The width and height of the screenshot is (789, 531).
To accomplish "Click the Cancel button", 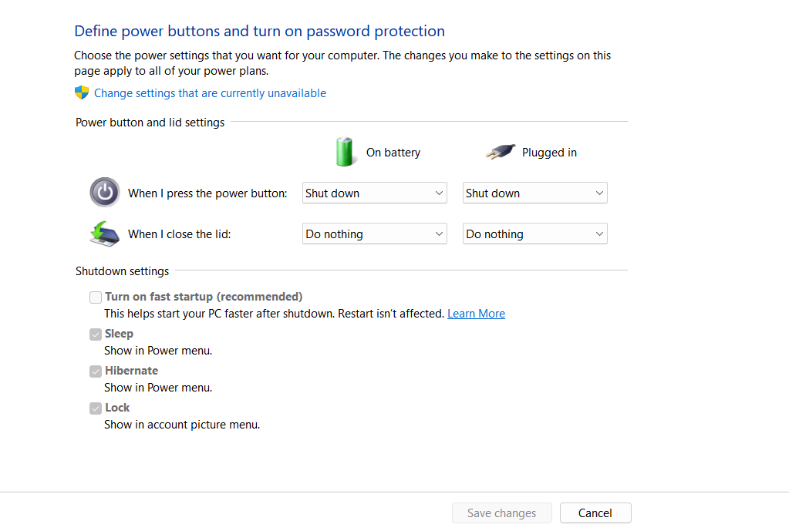I will 595,513.
